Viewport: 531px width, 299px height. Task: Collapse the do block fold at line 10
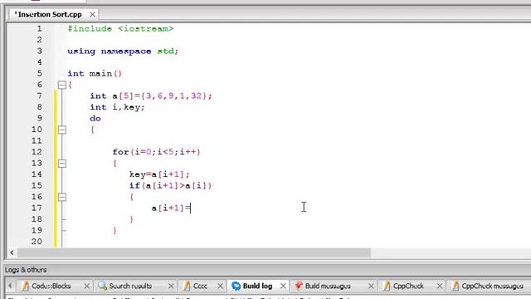(62, 130)
